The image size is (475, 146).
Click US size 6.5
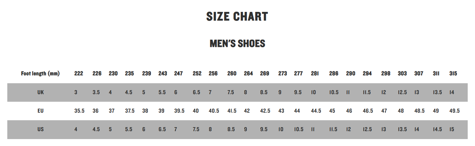(162, 129)
